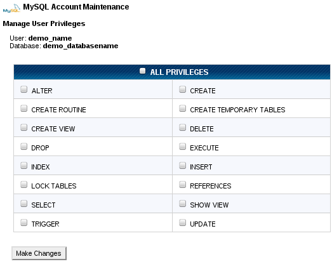Click the MySQL logo icon

pos(11,8)
